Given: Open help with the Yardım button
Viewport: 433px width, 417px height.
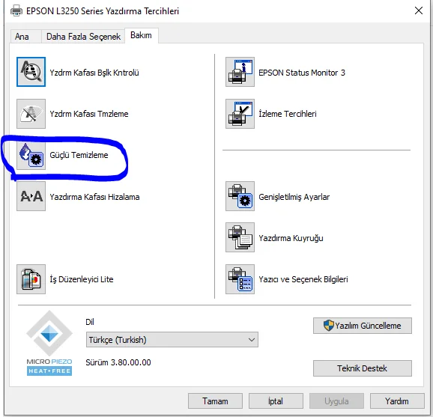Looking at the screenshot, I should (x=397, y=401).
